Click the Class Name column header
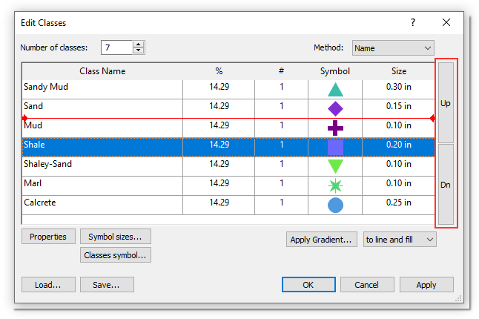 pyautogui.click(x=102, y=71)
